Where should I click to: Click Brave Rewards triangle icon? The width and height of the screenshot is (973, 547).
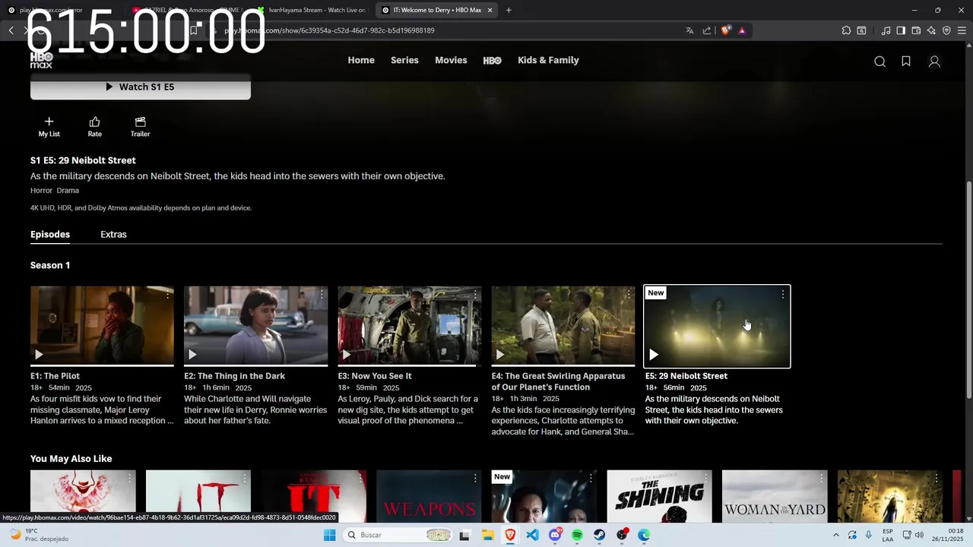click(x=742, y=30)
